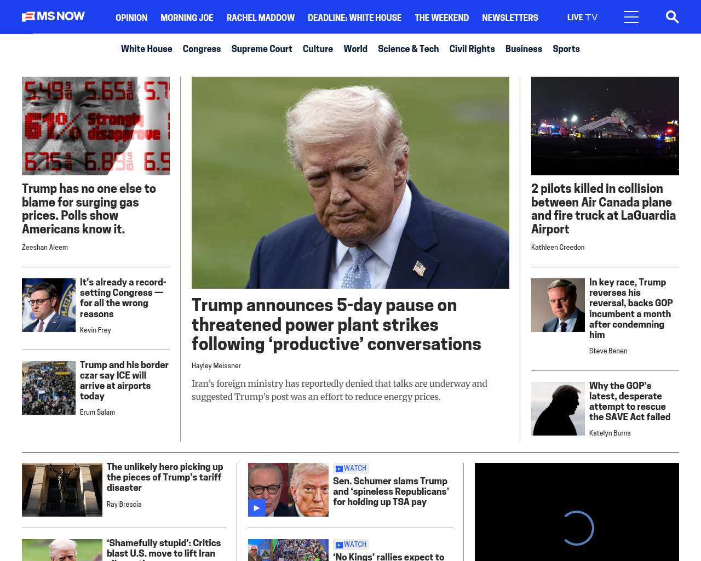
Task: Go to the Newsletters page
Action: click(x=510, y=18)
